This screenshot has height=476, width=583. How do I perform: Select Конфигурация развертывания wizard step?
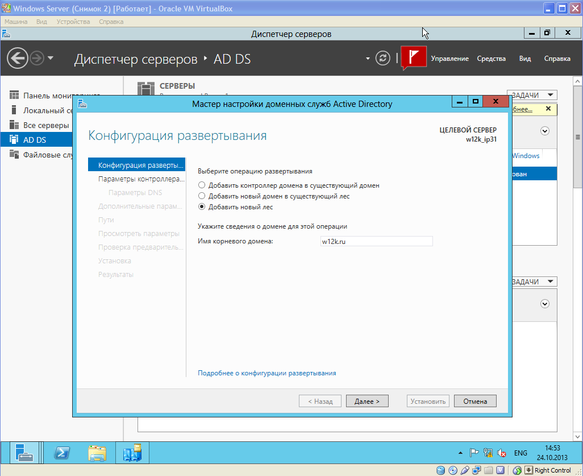pyautogui.click(x=136, y=165)
